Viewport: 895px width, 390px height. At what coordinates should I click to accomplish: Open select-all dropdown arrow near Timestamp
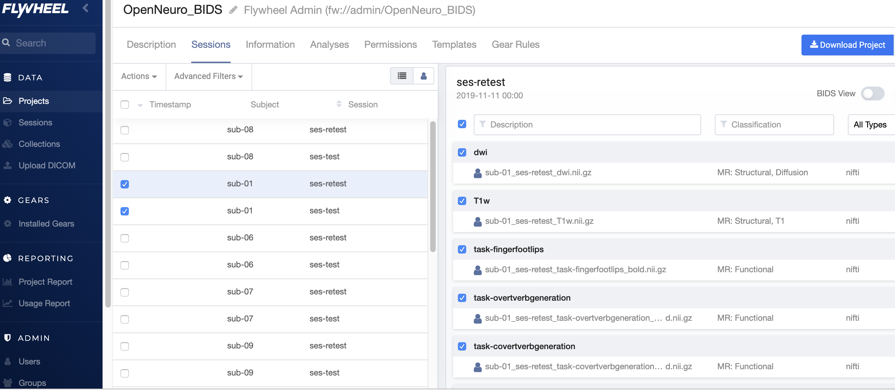140,105
